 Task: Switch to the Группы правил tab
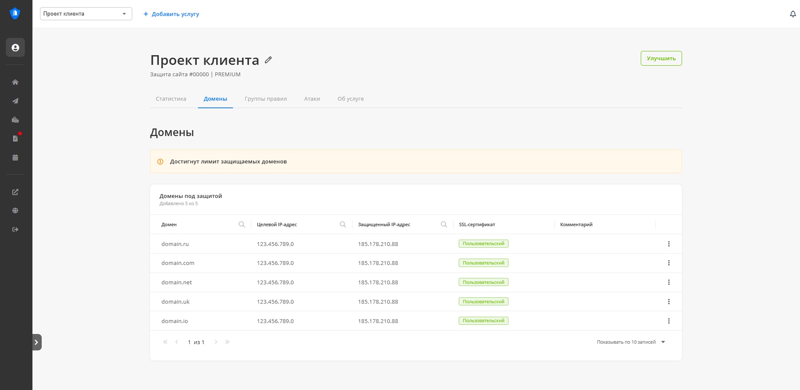pos(265,99)
